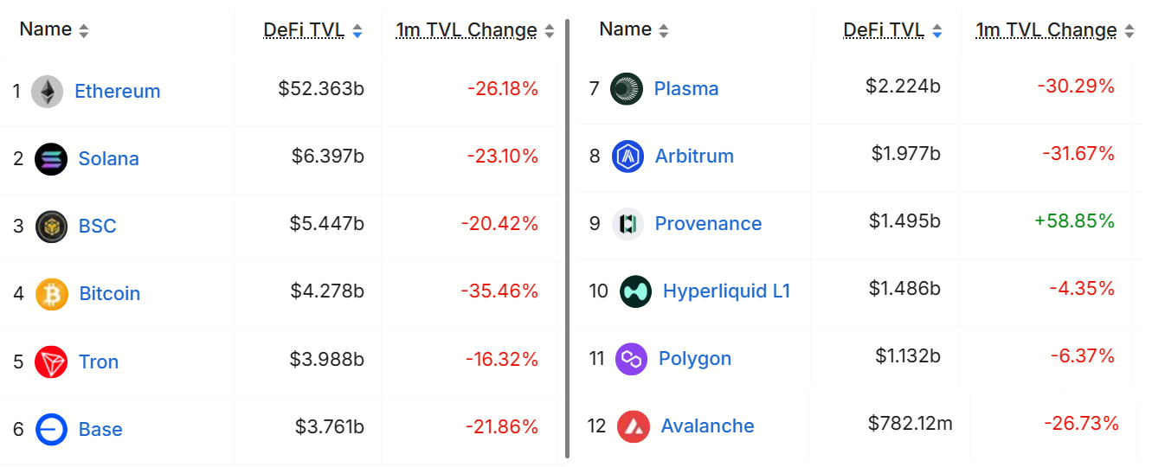Click the Bitcoin chain logo icon
The height and width of the screenshot is (467, 1152).
click(x=52, y=294)
